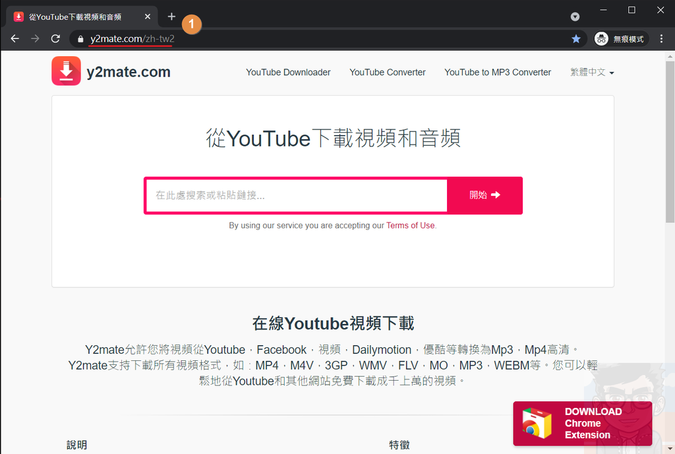The height and width of the screenshot is (454, 675).
Task: Click the Download Chrome Extension banner
Action: click(583, 424)
